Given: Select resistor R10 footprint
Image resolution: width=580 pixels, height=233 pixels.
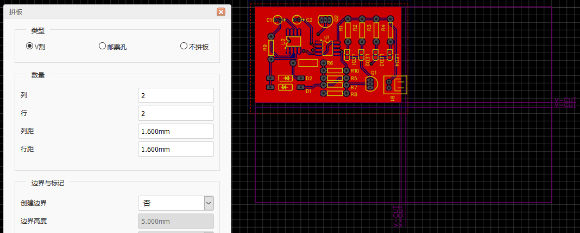Looking at the screenshot, I should tap(335, 70).
